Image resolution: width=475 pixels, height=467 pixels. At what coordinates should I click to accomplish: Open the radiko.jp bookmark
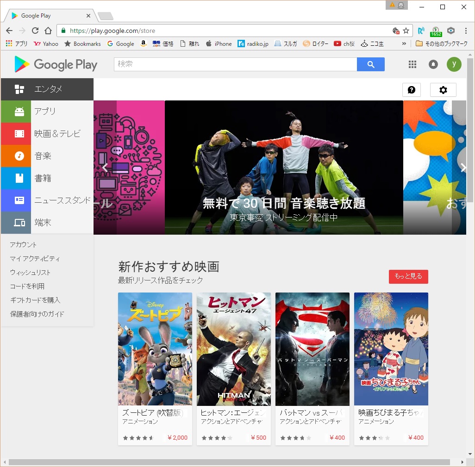(x=253, y=44)
